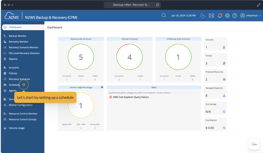Click the Worker Configuration sidebar icon
Viewport: 263px width, 153px height.
(5, 105)
